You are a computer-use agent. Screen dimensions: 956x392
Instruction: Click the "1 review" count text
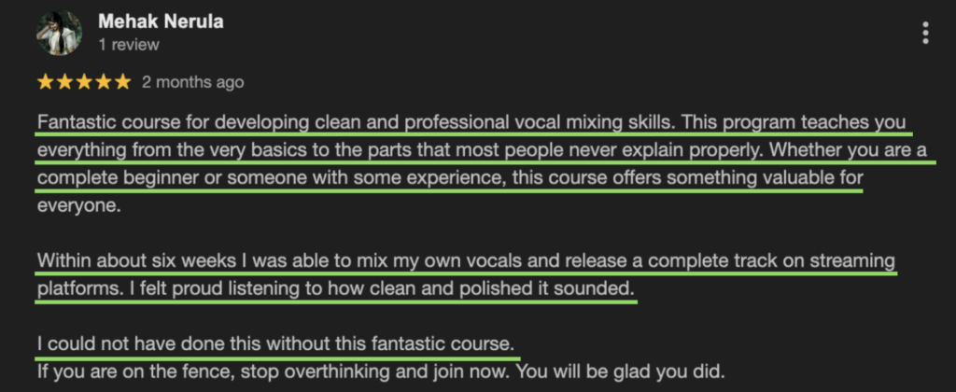tap(128, 44)
